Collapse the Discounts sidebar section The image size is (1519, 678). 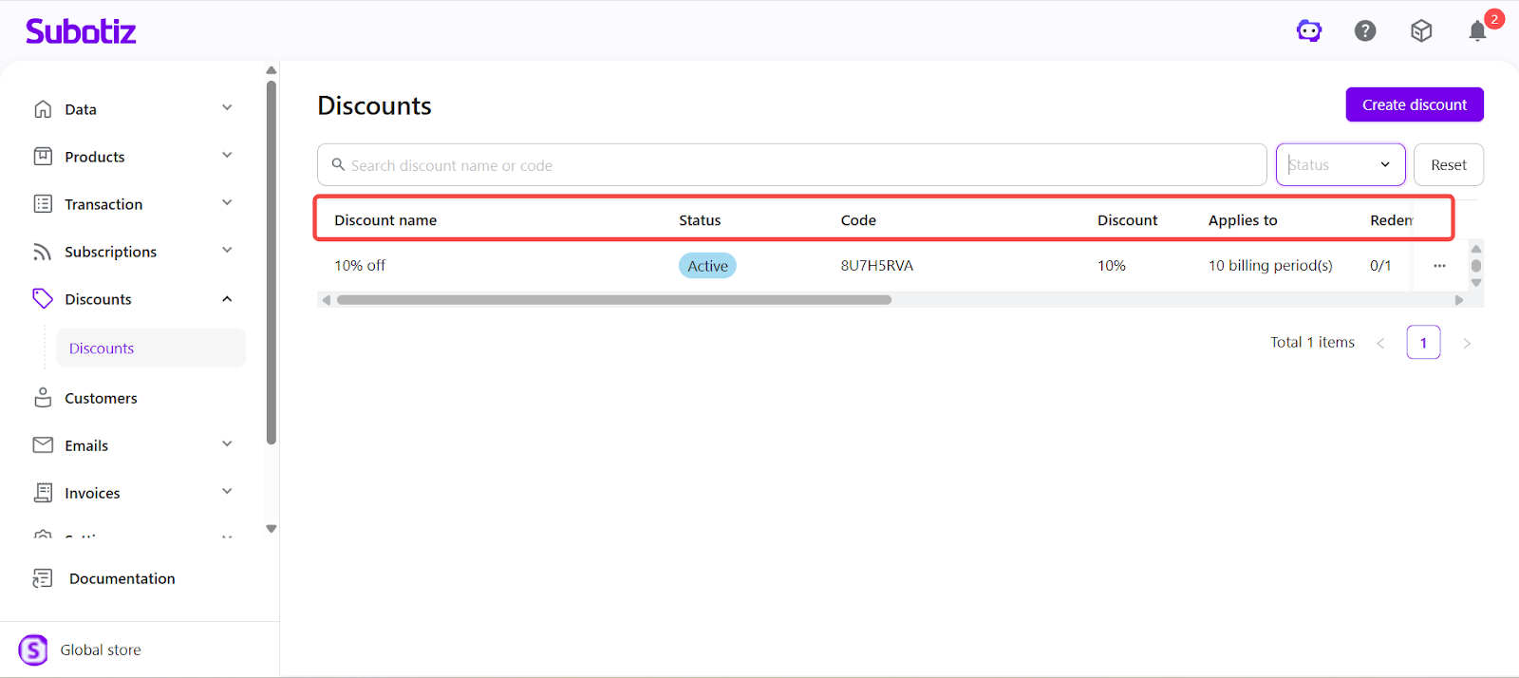pos(227,299)
